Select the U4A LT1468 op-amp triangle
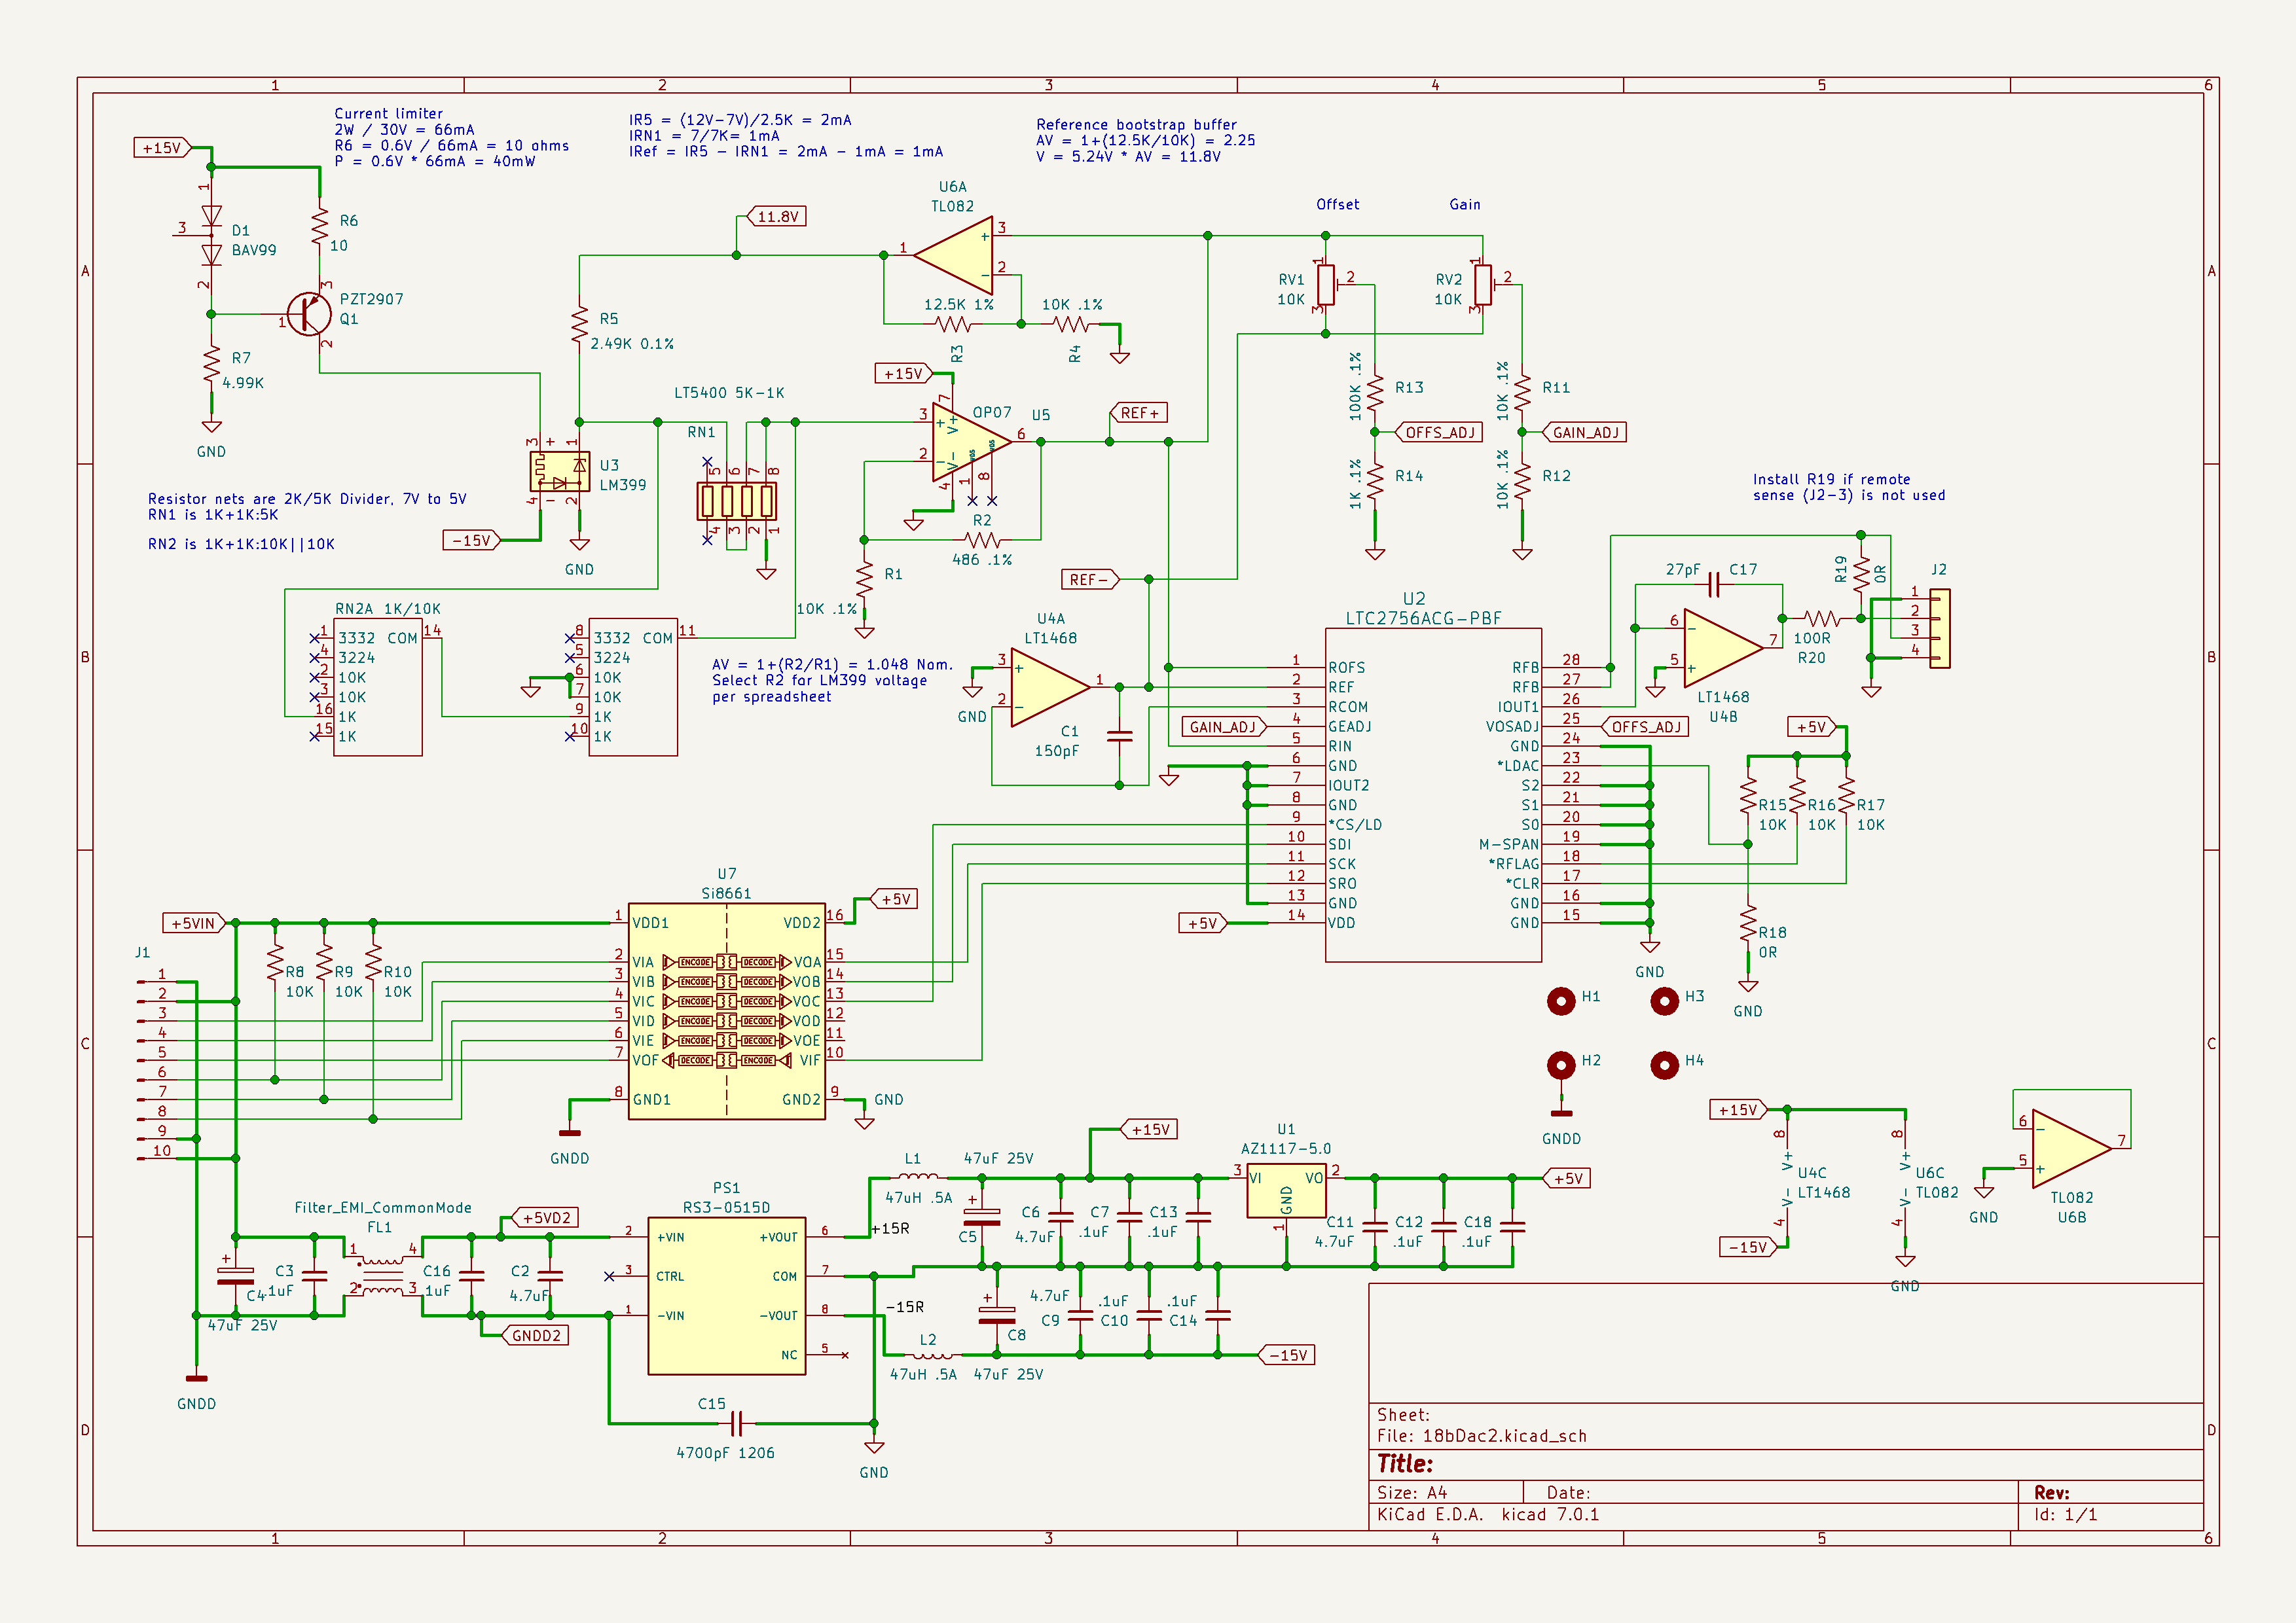 click(x=1050, y=687)
